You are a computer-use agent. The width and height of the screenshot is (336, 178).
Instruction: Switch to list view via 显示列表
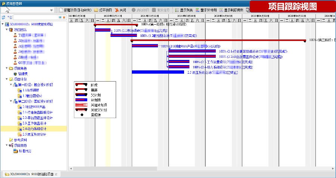click(184, 10)
